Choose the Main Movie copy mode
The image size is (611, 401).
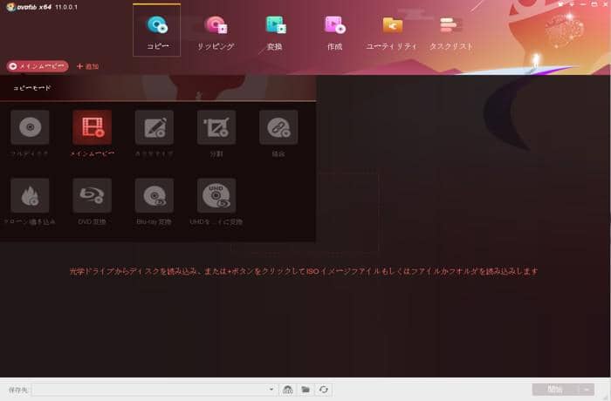point(92,127)
